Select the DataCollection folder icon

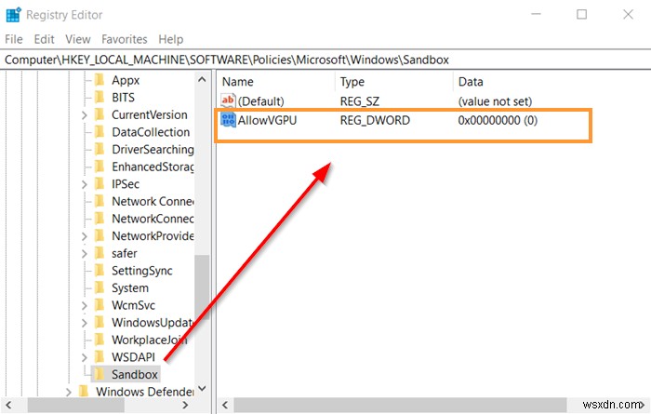100,131
